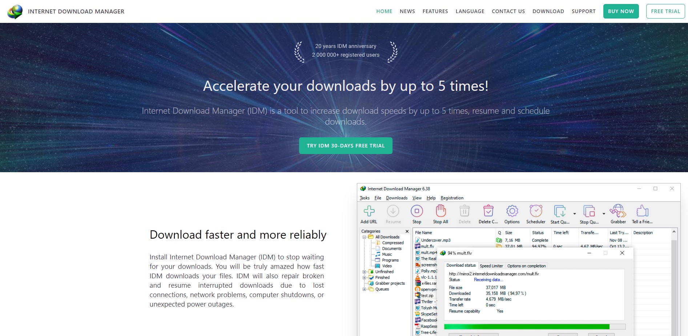Click the Grabber toolbar icon
This screenshot has height=336, width=688.
(618, 211)
